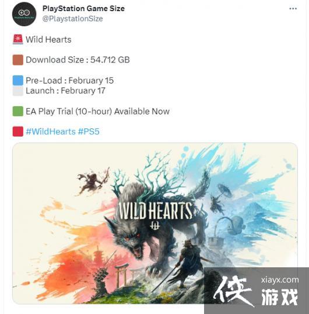Open the @PlaystationSize handle link
309x314 pixels.
(x=72, y=19)
